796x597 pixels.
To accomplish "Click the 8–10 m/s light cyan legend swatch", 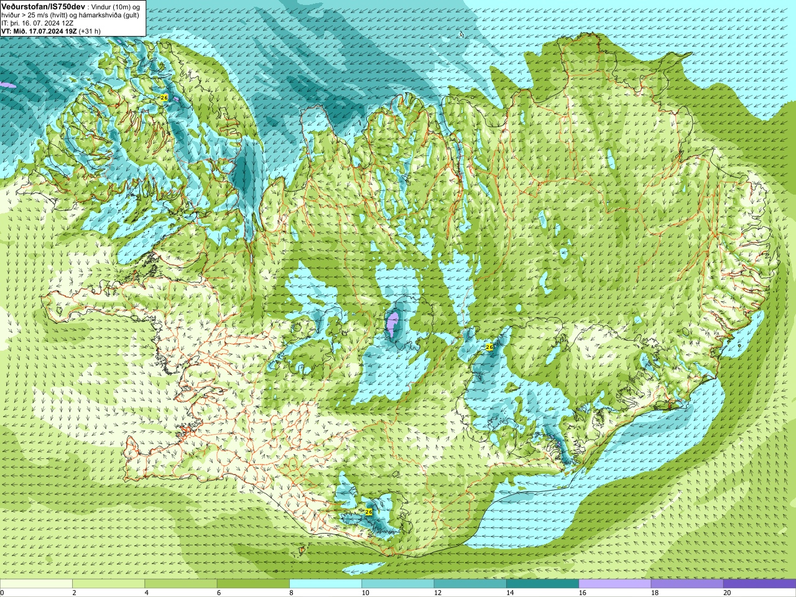I will pyautogui.click(x=325, y=584).
